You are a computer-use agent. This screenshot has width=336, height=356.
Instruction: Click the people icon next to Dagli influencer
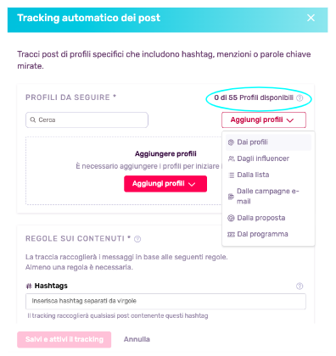231,159
